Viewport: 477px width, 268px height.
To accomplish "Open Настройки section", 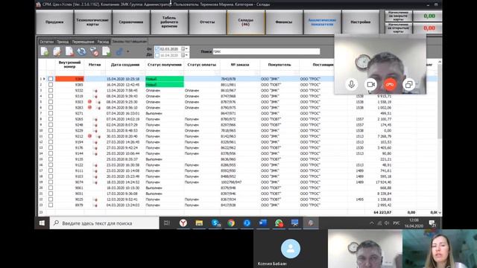I will click(x=361, y=22).
